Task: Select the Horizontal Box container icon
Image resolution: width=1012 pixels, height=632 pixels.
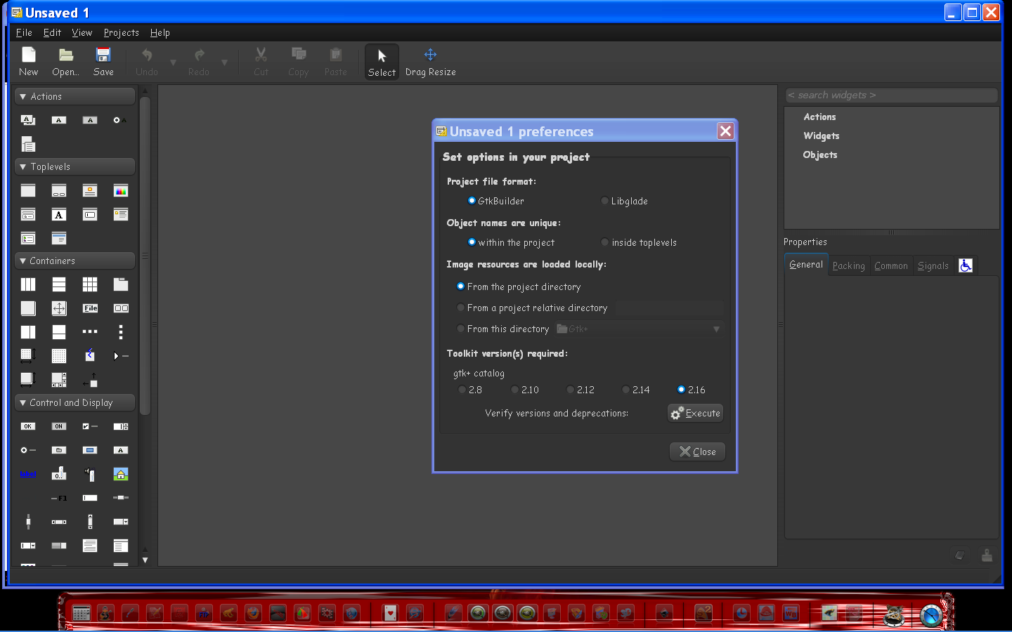Action: click(28, 284)
